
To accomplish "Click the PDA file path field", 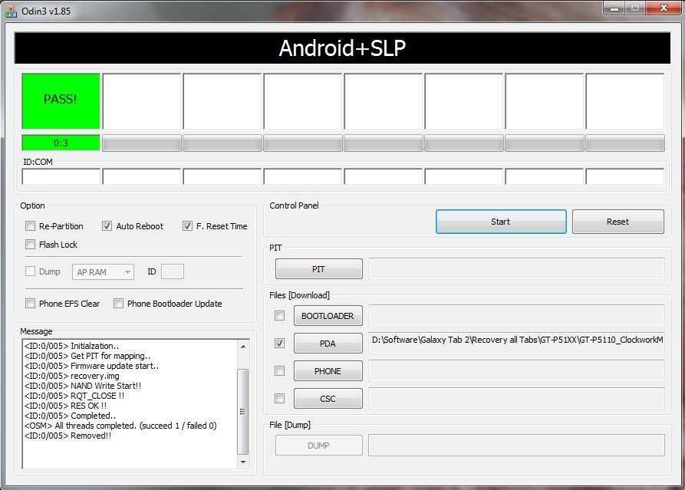I will pos(517,344).
